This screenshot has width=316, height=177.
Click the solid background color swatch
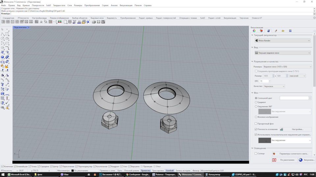click(294, 98)
